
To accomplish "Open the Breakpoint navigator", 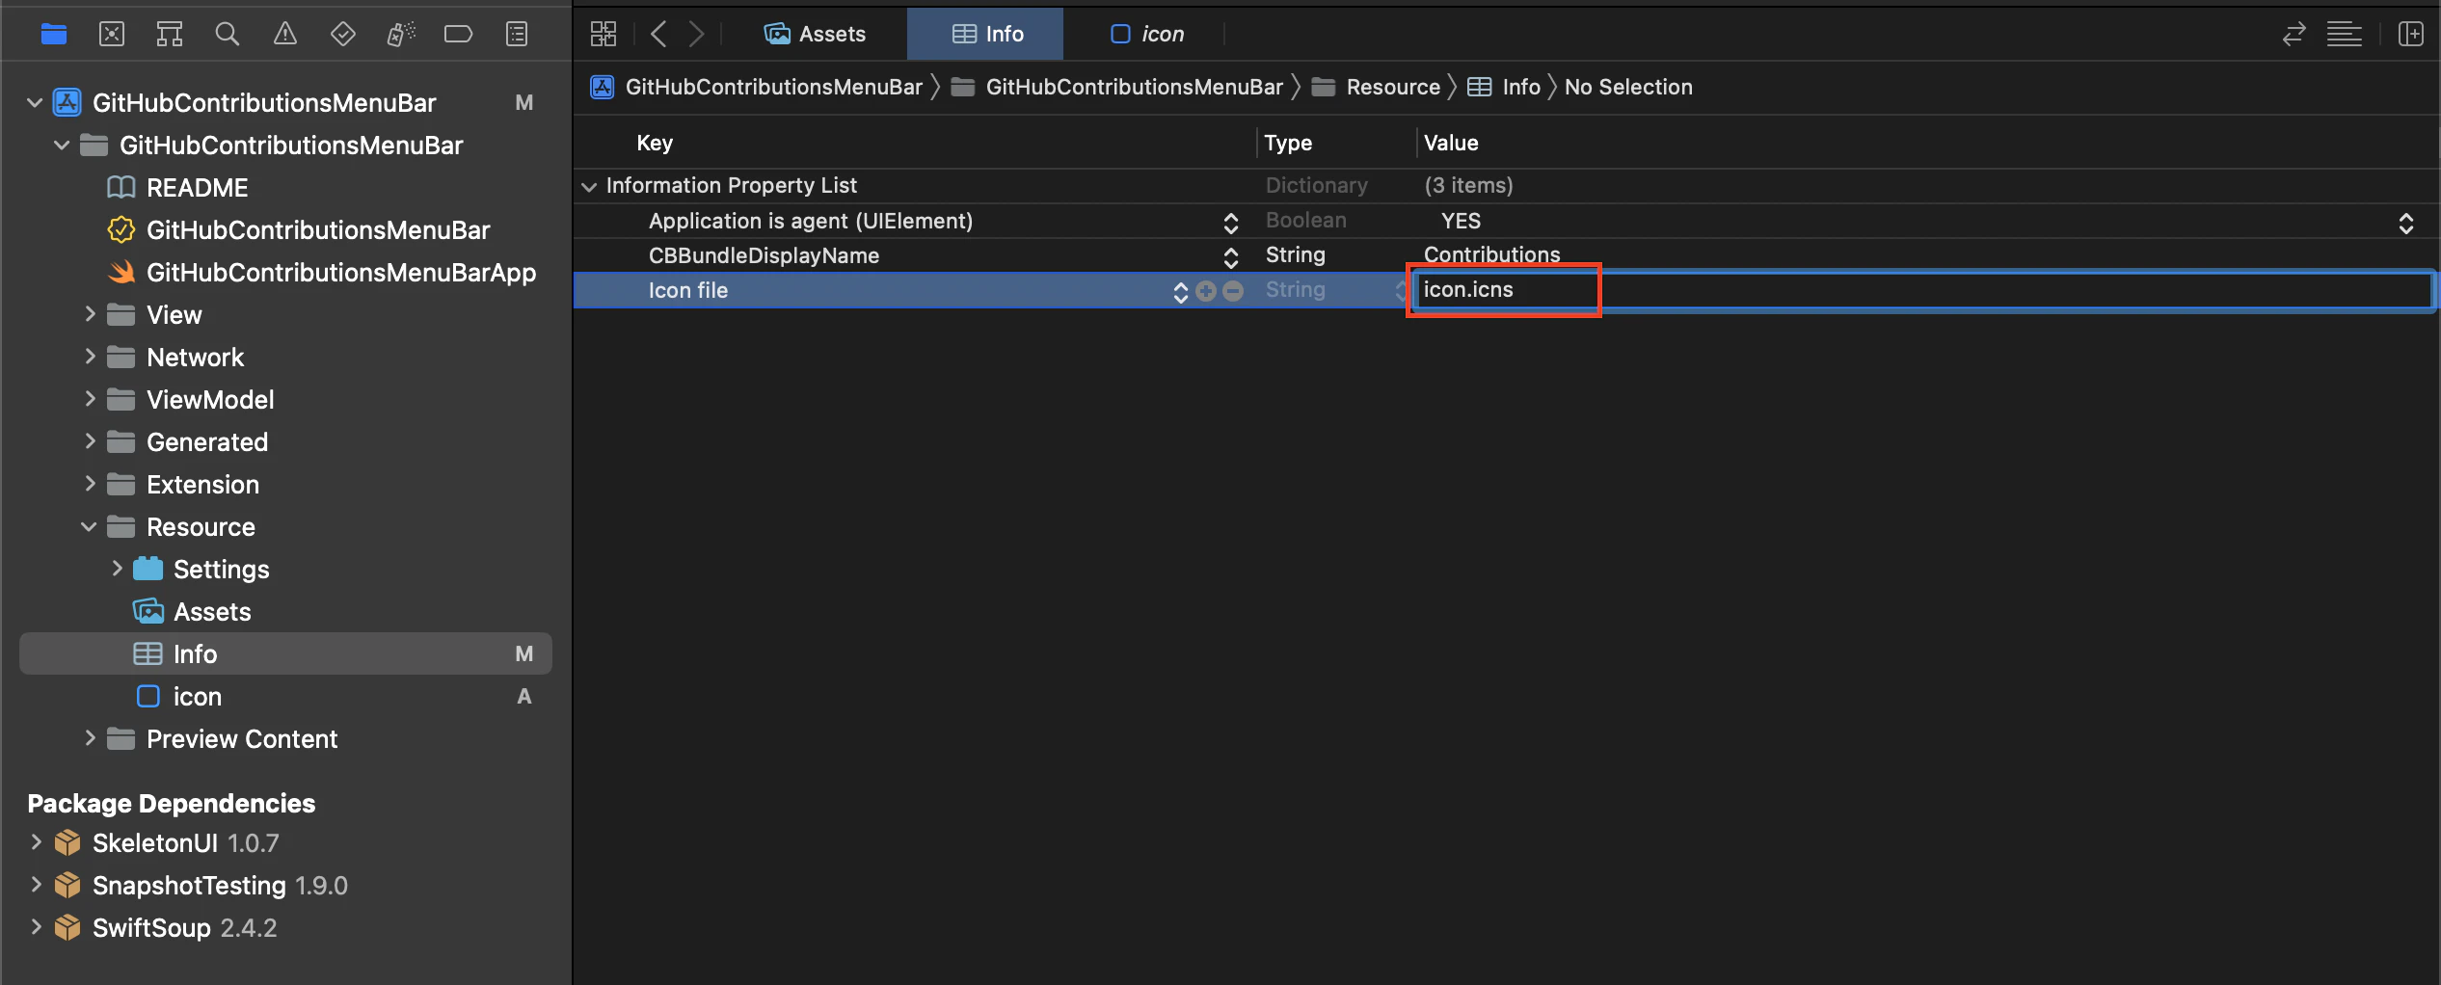I will click(x=458, y=35).
